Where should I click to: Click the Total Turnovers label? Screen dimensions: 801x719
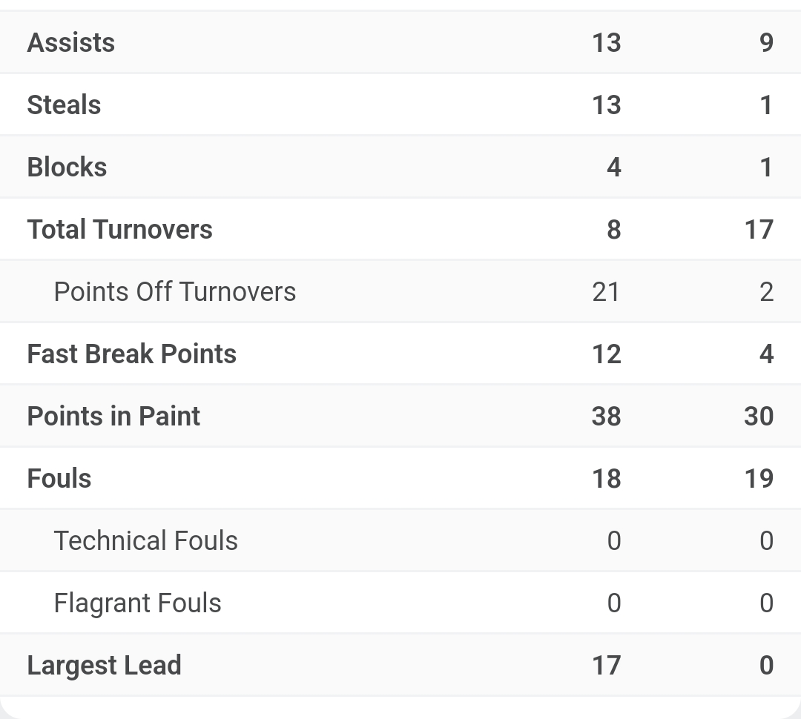pyautogui.click(x=119, y=229)
